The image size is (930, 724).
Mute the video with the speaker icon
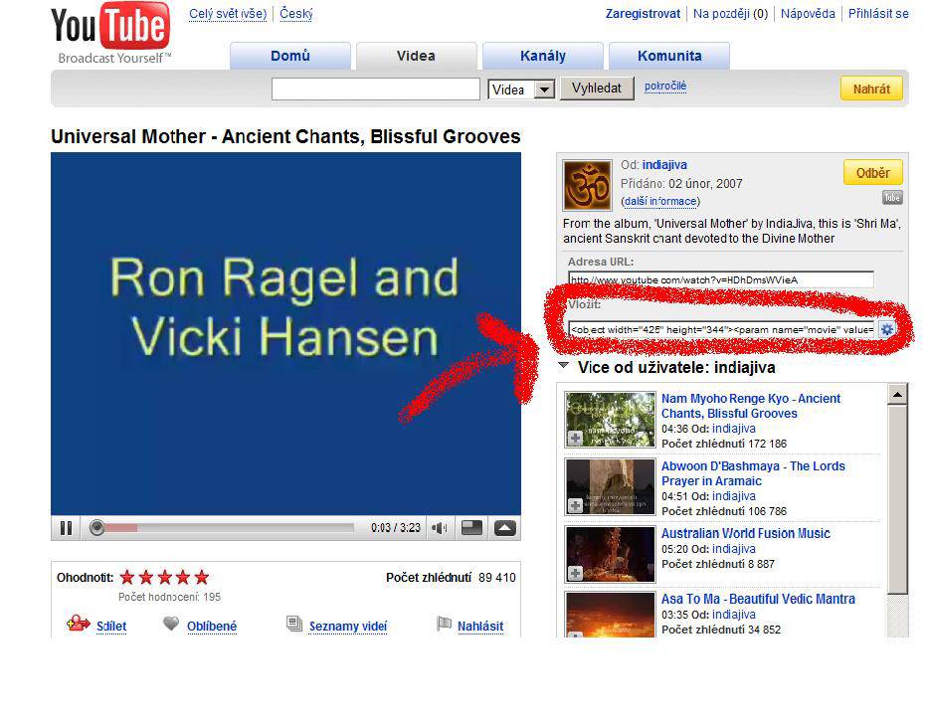click(x=439, y=528)
